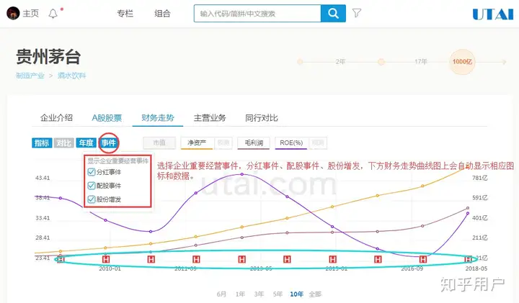This screenshot has height=303, width=519.
Task: Go to 主页 home
Action: tap(30, 13)
